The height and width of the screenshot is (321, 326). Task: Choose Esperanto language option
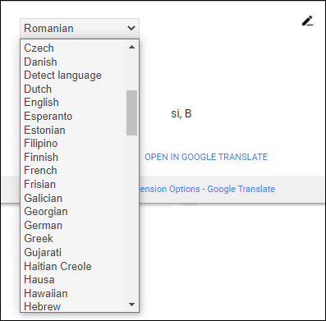pos(72,116)
